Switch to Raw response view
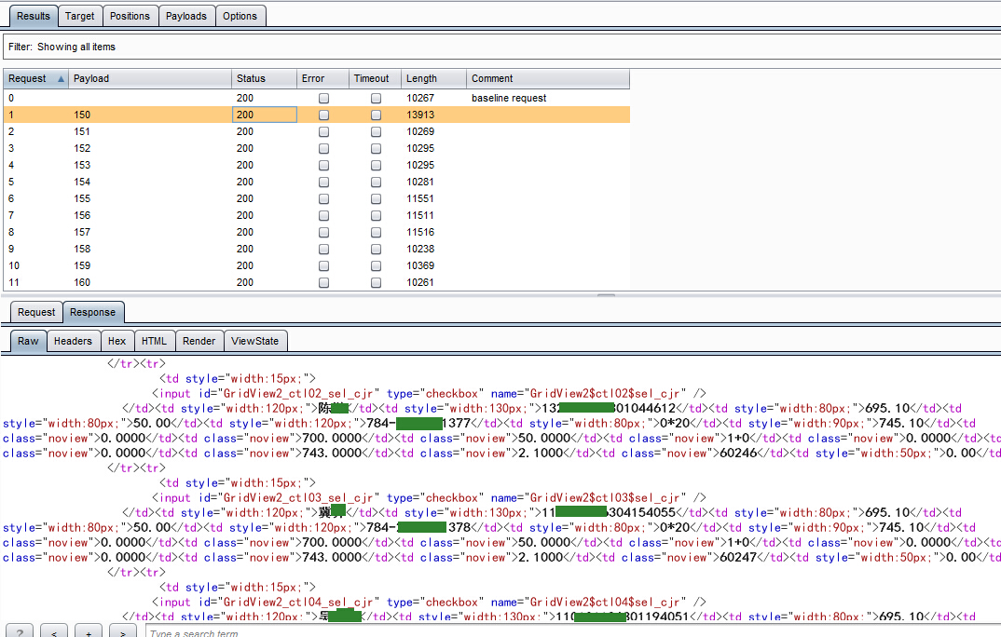Viewport: 1001px width, 637px height. click(x=28, y=341)
